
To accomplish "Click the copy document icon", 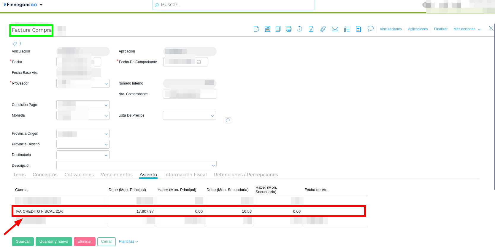I will pyautogui.click(x=278, y=29).
